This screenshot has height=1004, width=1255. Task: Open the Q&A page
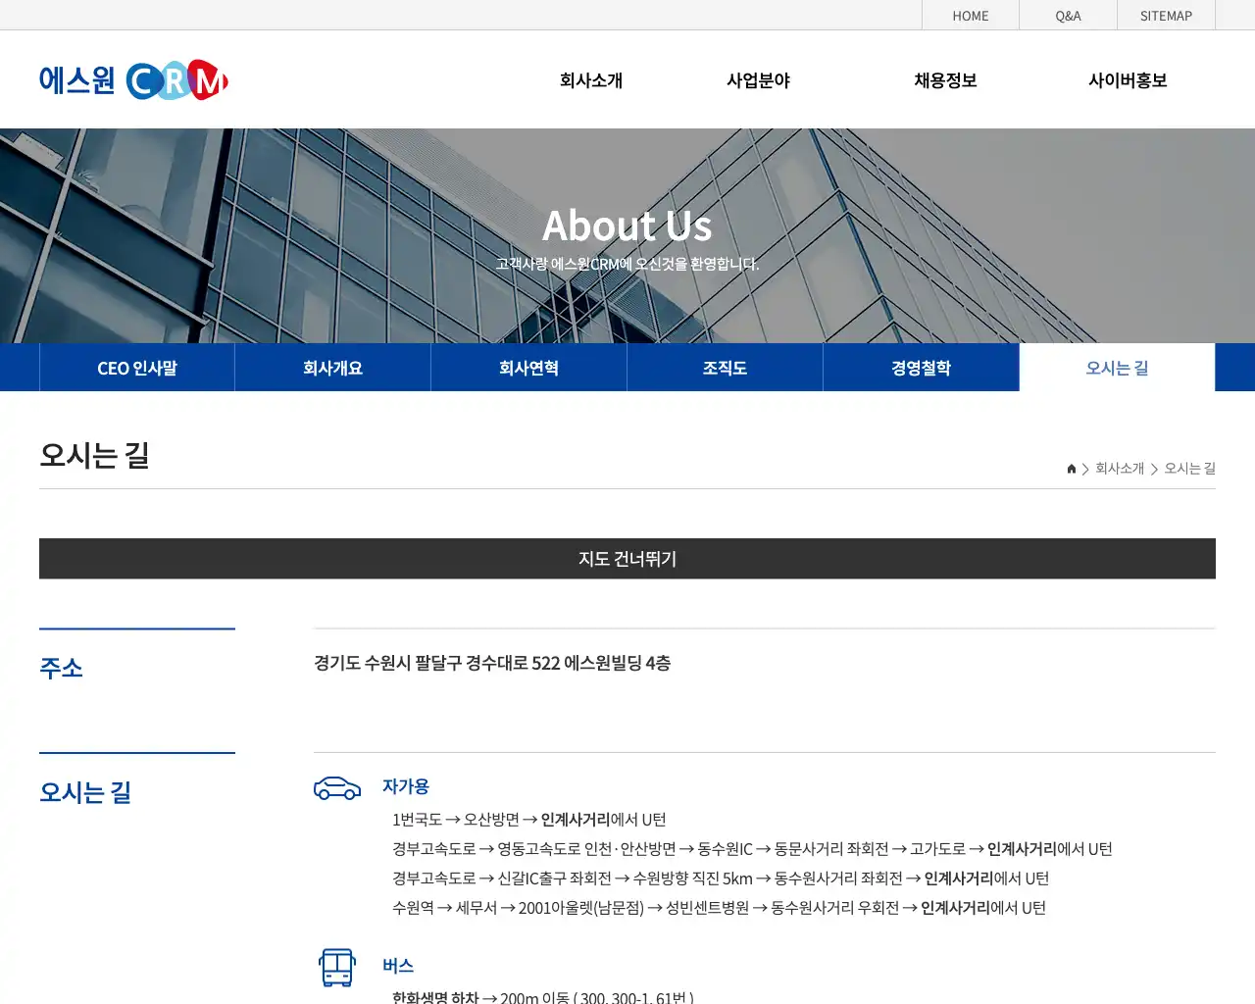1068,15
